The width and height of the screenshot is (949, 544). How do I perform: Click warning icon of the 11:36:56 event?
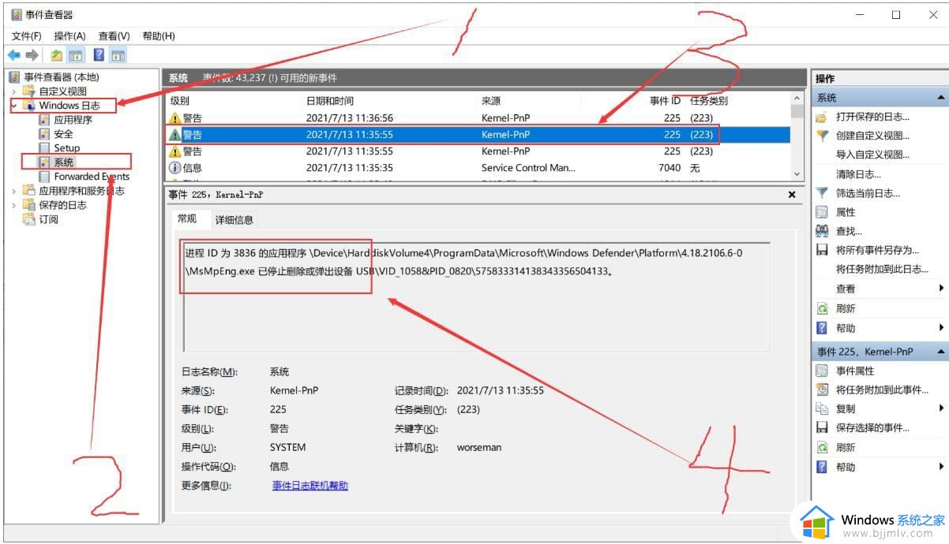coord(175,118)
